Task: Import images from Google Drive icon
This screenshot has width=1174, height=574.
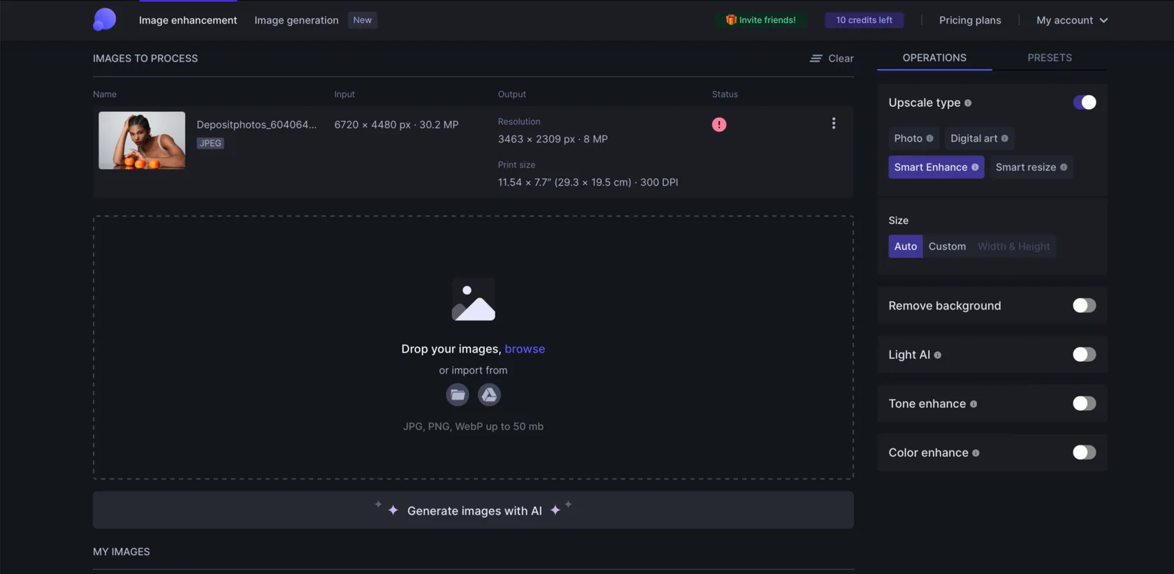Action: click(489, 395)
